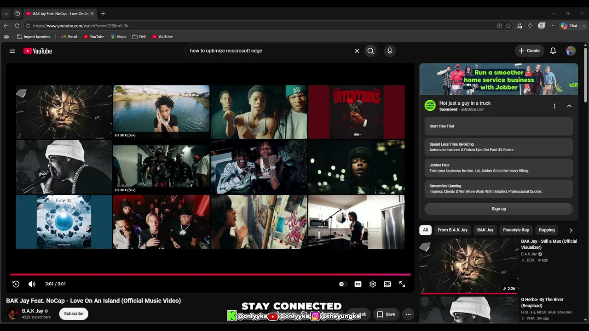Image resolution: width=589 pixels, height=331 pixels.
Task: Select the Freestyle Rap filter chip
Action: tap(516, 230)
